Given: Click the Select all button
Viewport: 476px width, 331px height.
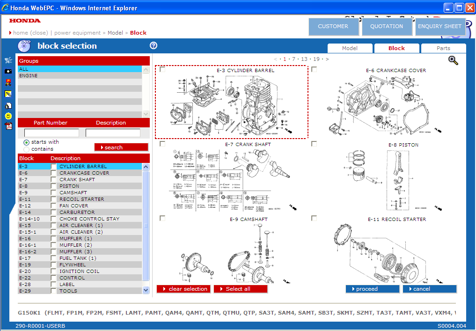Looking at the screenshot, I should (x=241, y=289).
